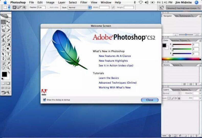This screenshot has width=202, height=138.
Task: Open the Filter menu
Action: click(x=84, y=3)
